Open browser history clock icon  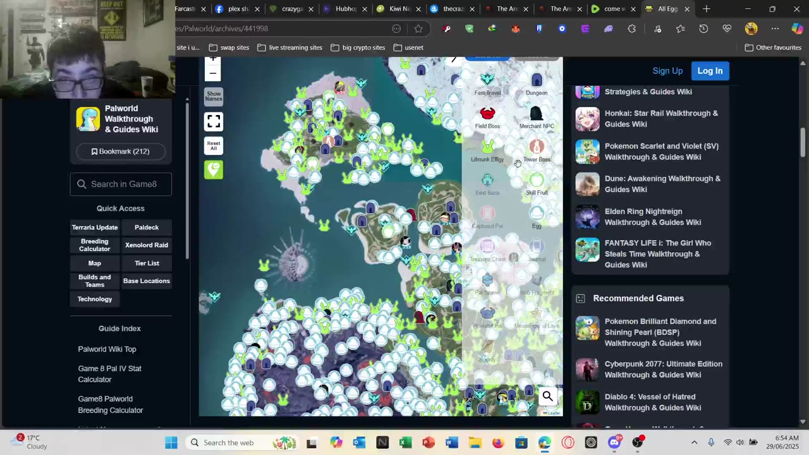(x=703, y=28)
